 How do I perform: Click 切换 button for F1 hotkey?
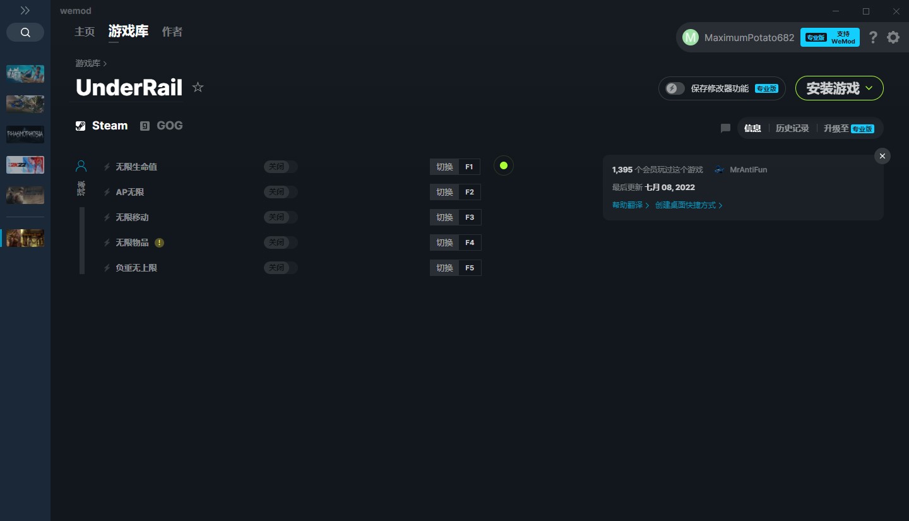(x=444, y=167)
